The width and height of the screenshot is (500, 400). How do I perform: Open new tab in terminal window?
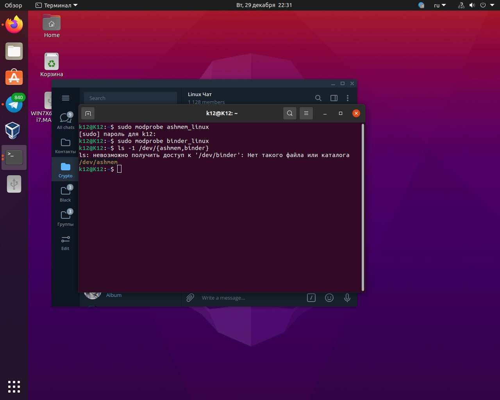pyautogui.click(x=88, y=113)
